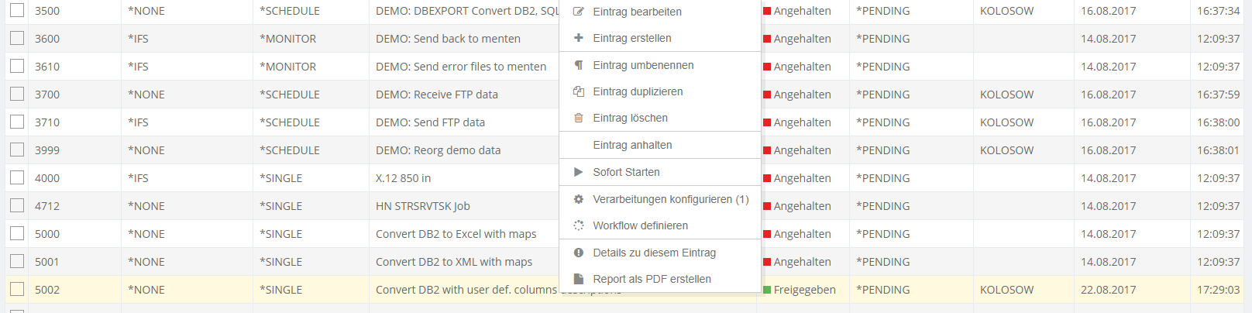
Task: Click the spinner icon beside Workflow definieren
Action: pyautogui.click(x=578, y=225)
